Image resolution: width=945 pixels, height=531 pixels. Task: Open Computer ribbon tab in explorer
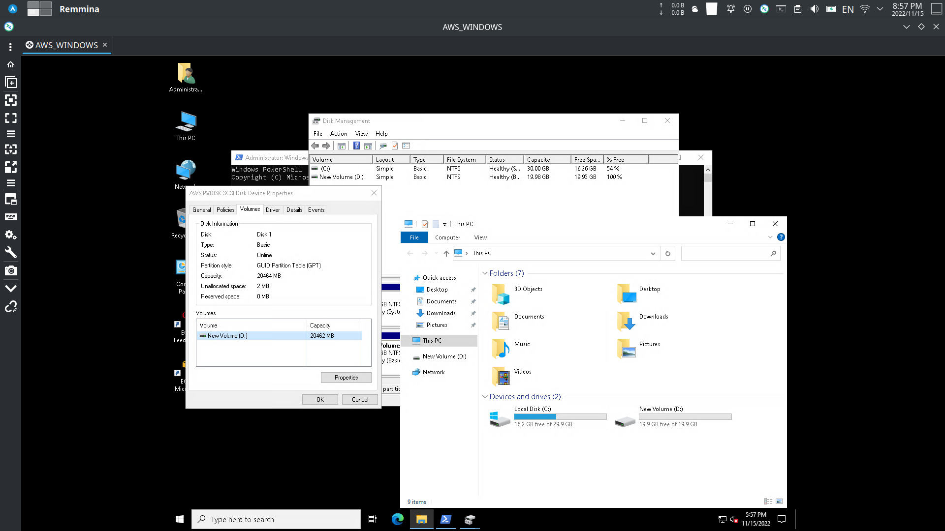tap(447, 237)
